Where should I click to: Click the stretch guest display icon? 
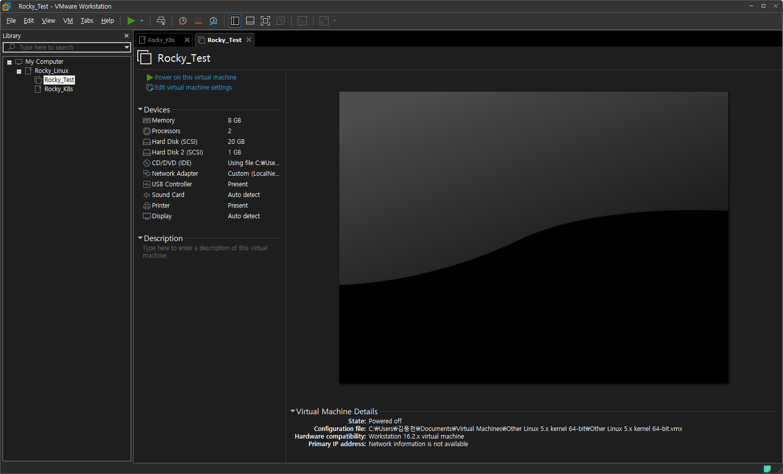[324, 21]
